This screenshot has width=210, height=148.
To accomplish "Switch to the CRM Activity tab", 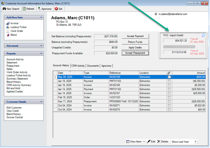I will pos(78,66).
